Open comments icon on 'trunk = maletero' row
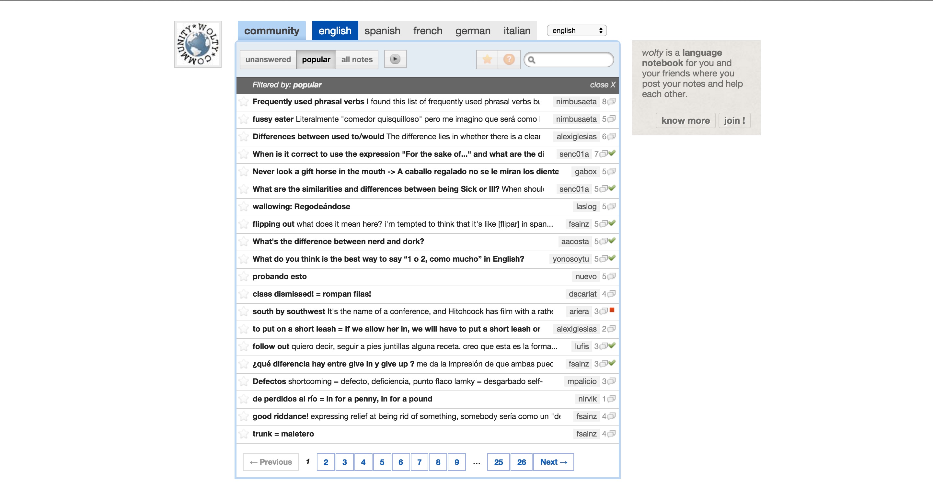 (x=611, y=434)
